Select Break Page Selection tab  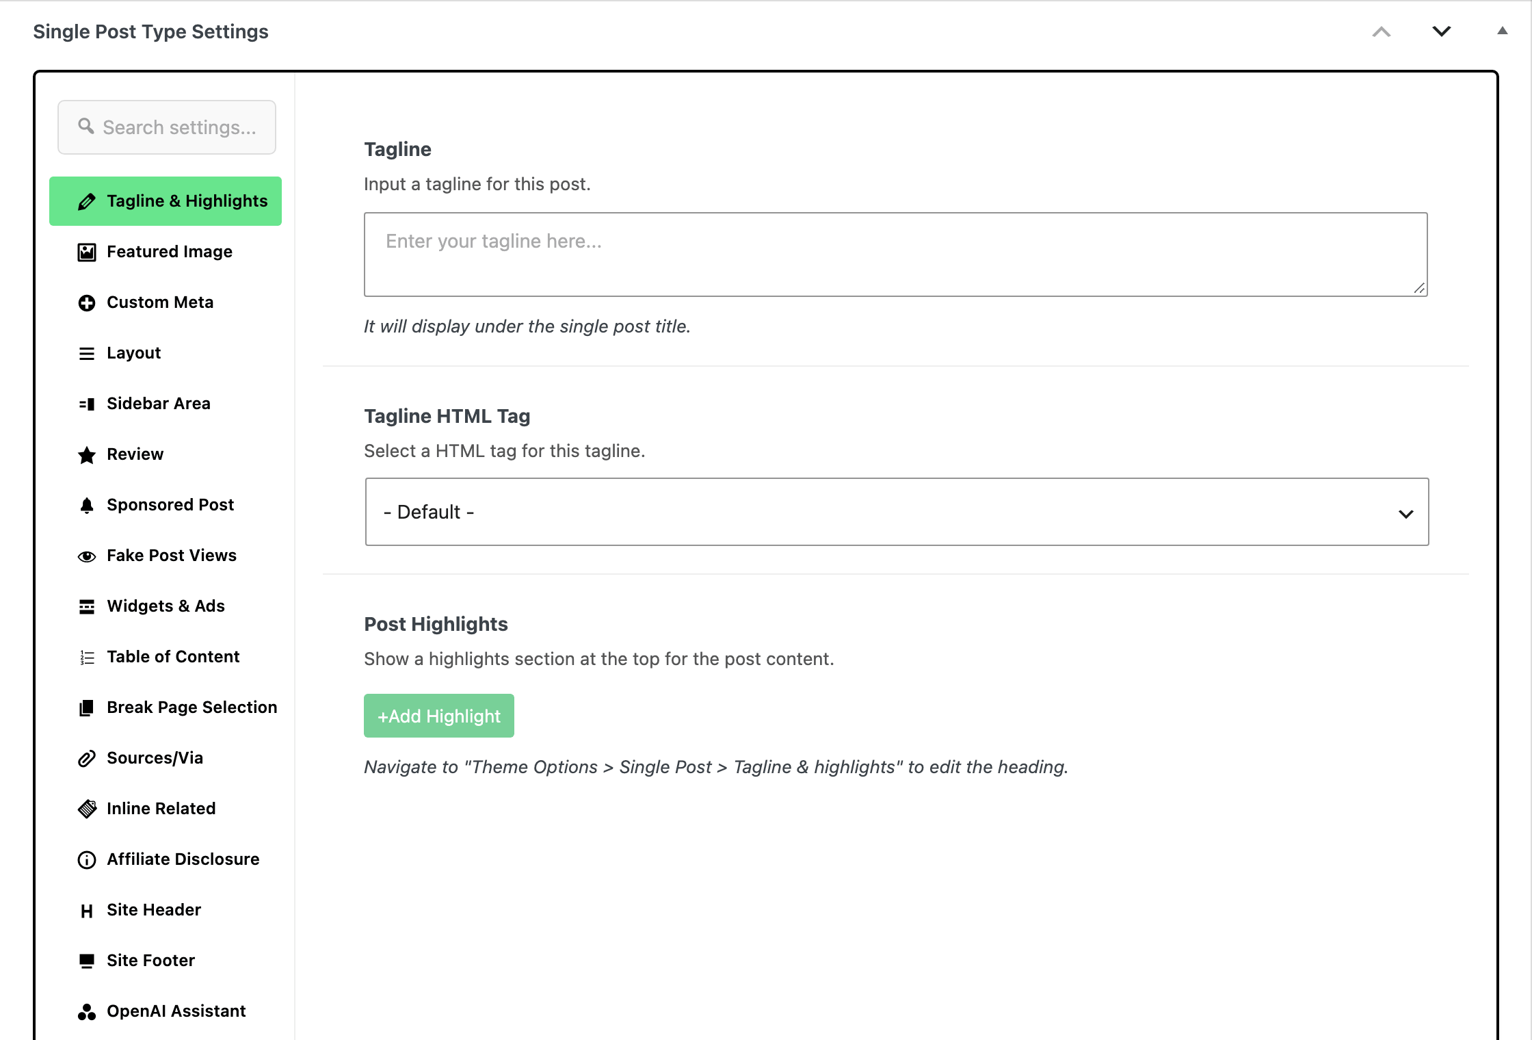166,707
